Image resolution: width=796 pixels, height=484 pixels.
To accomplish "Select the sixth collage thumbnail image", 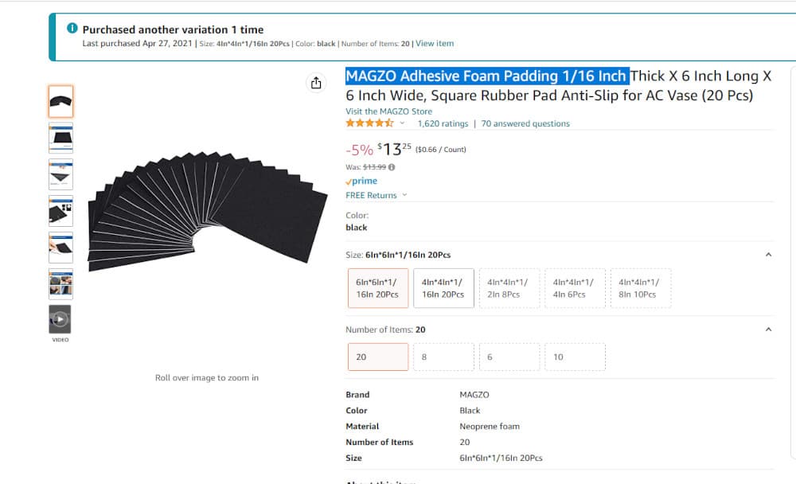I will pos(61,284).
